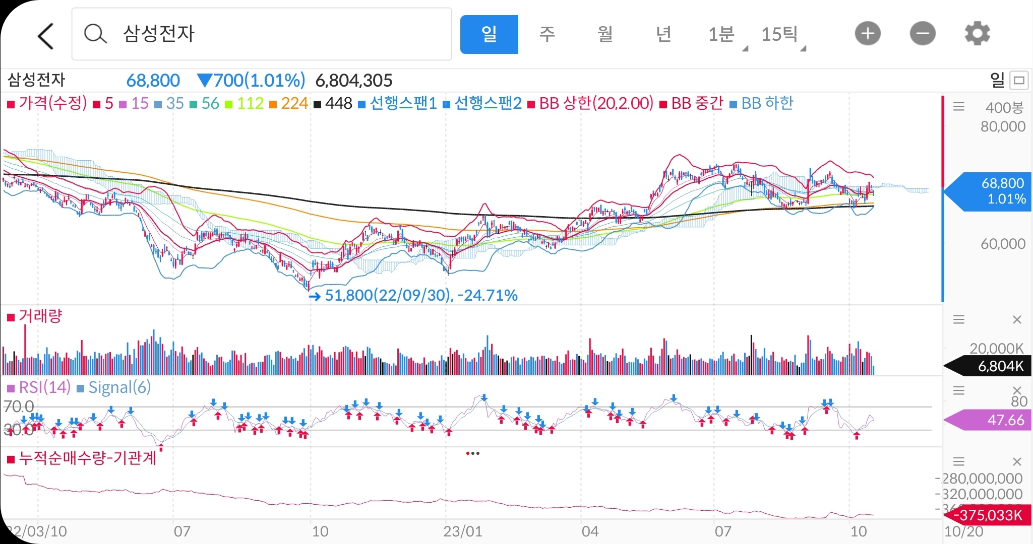Select the 5-day moving average legend

point(103,103)
